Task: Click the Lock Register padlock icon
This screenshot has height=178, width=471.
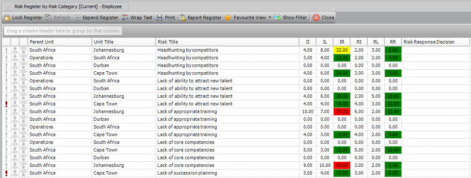Action: tap(6, 18)
